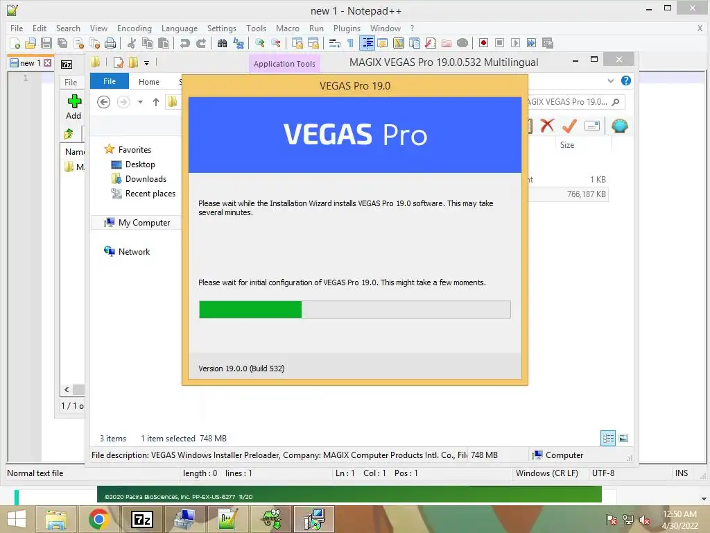Switch Explorer to Details view icon
The width and height of the screenshot is (710, 533).
click(x=607, y=439)
